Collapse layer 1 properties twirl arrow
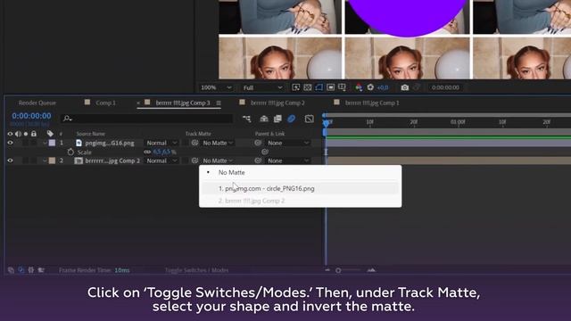The height and width of the screenshot is (321, 571). [x=45, y=143]
